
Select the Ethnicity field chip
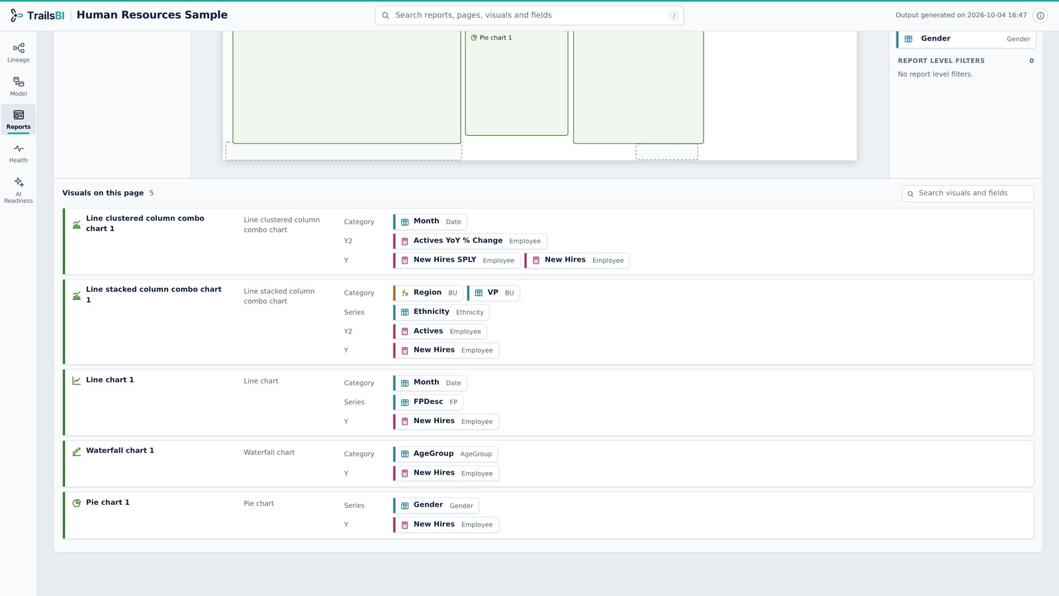441,312
